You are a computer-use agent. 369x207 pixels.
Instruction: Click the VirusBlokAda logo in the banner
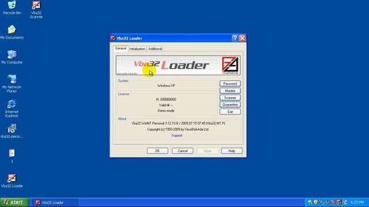click(230, 65)
